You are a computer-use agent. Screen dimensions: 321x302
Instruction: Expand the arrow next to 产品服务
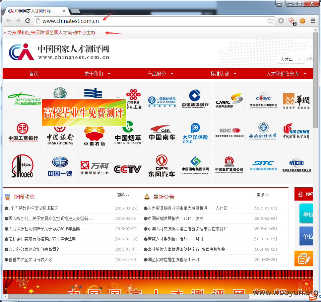click(172, 74)
